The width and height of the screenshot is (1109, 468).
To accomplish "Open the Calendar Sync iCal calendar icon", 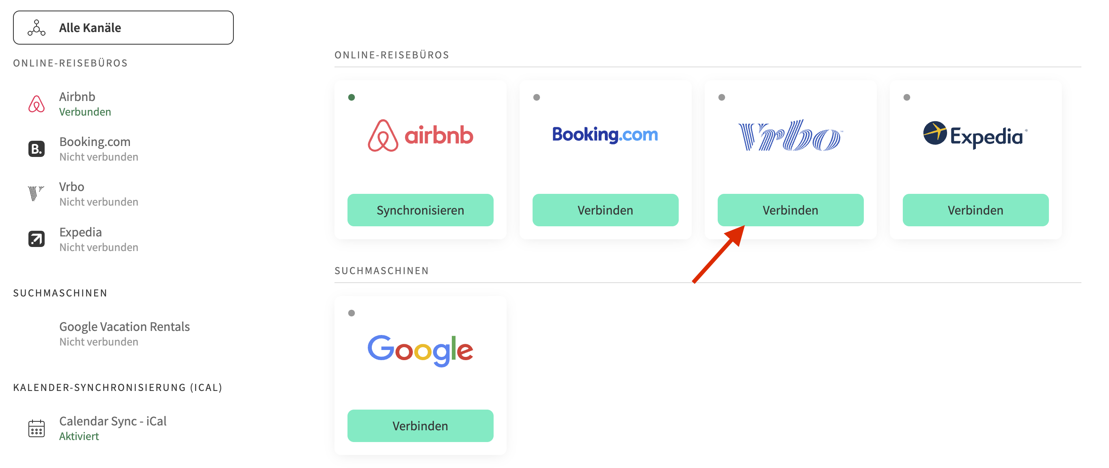I will [x=37, y=428].
